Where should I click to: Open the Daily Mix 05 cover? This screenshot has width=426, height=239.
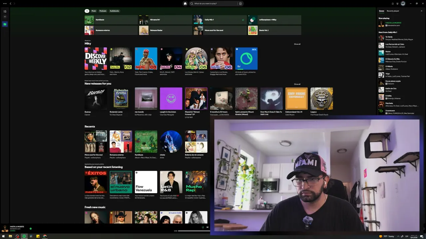(x=196, y=58)
